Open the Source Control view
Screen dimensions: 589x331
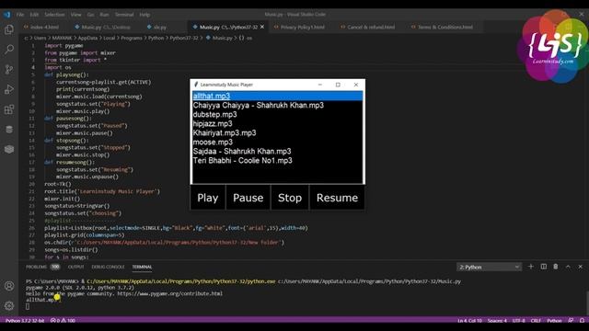pos(9,69)
